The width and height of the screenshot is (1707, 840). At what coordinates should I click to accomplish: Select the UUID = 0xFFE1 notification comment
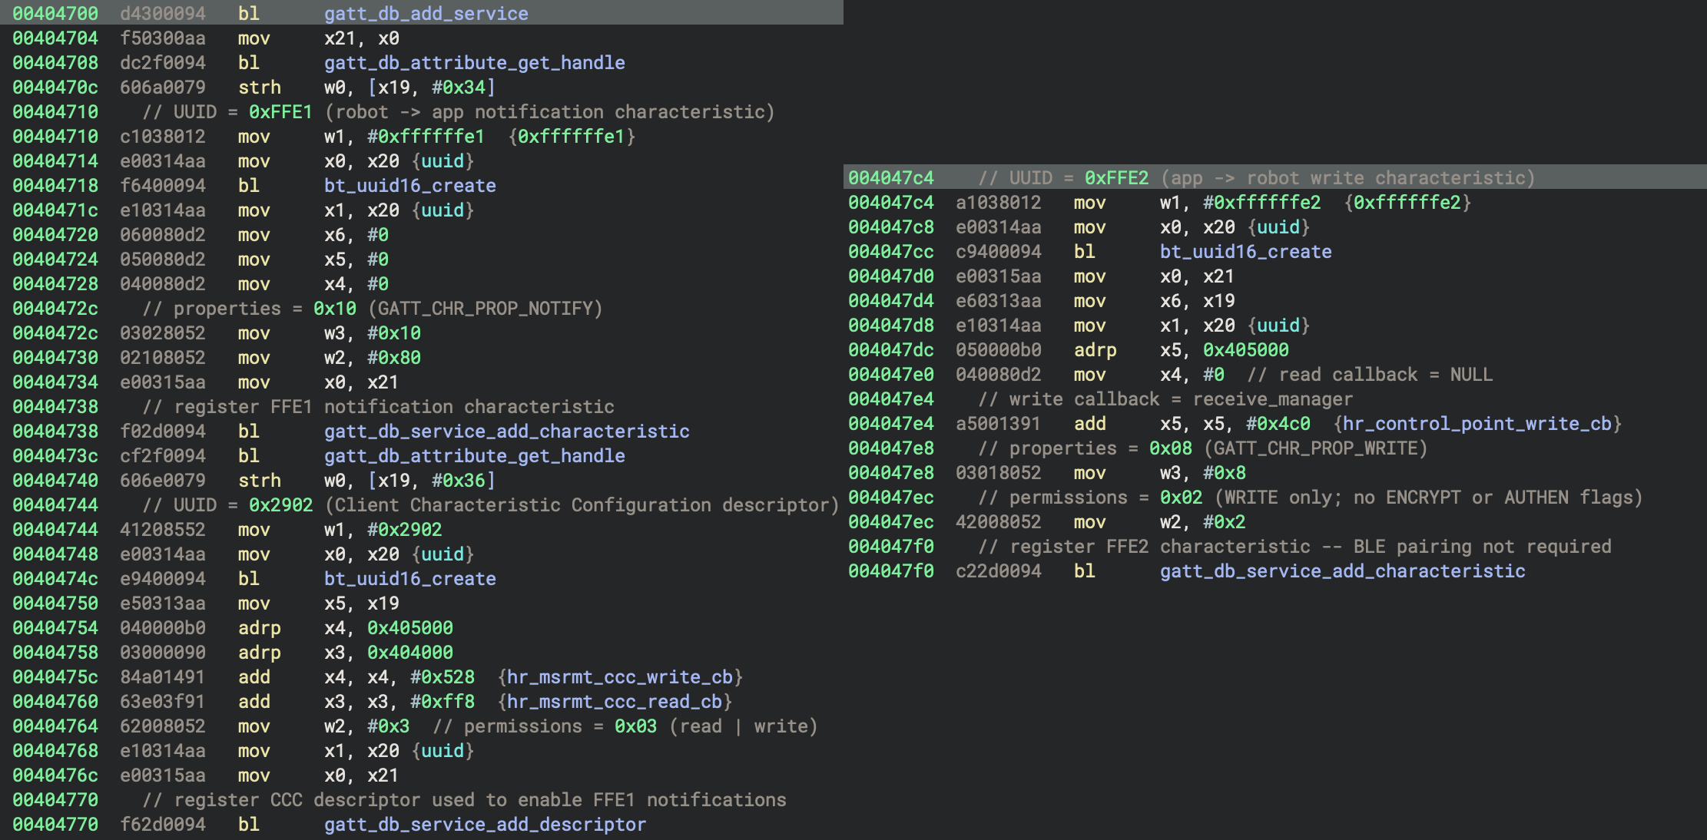click(458, 112)
